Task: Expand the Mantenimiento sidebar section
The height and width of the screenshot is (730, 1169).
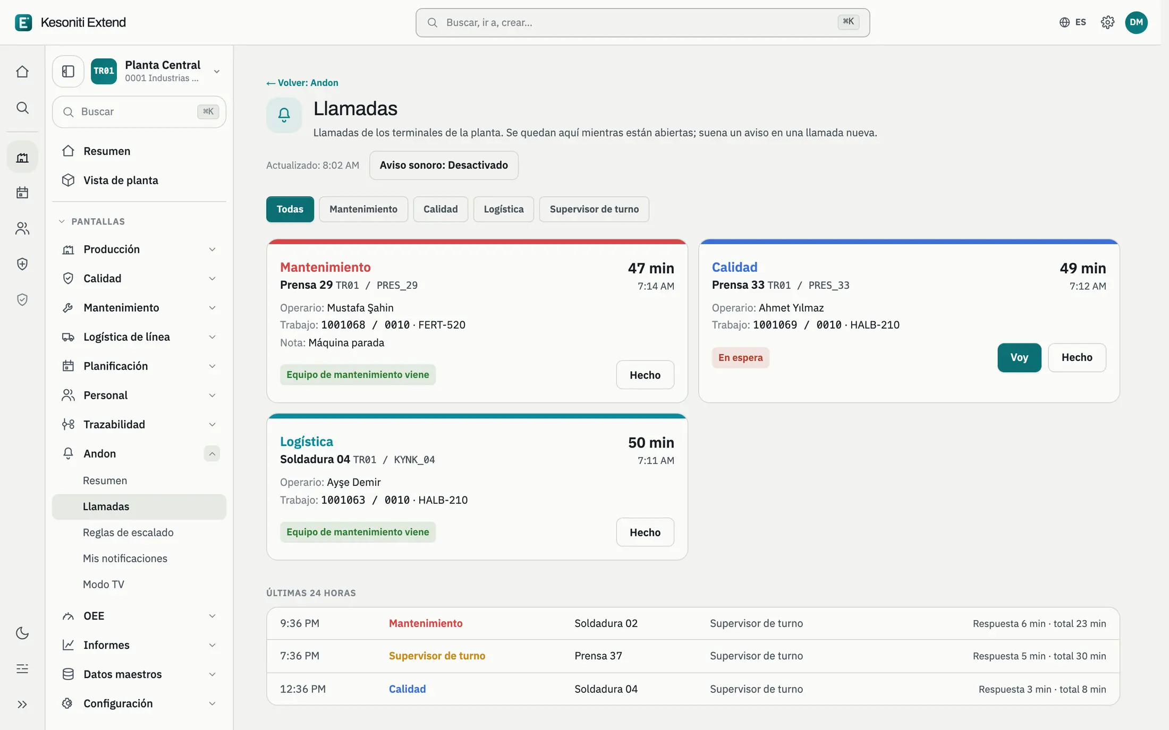Action: click(x=139, y=307)
